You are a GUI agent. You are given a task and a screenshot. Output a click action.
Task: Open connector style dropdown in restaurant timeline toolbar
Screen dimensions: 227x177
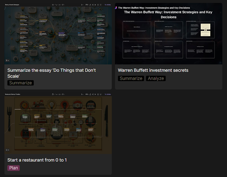click(x=56, y=94)
